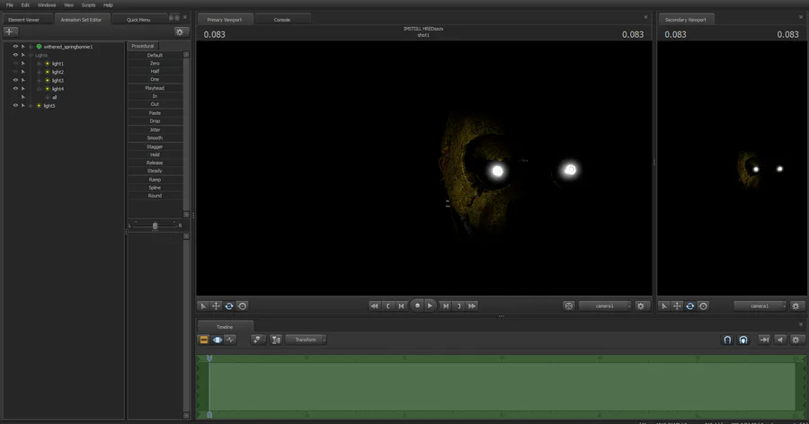Show light1 using its dimmed eye icon
The width and height of the screenshot is (809, 424).
point(15,64)
